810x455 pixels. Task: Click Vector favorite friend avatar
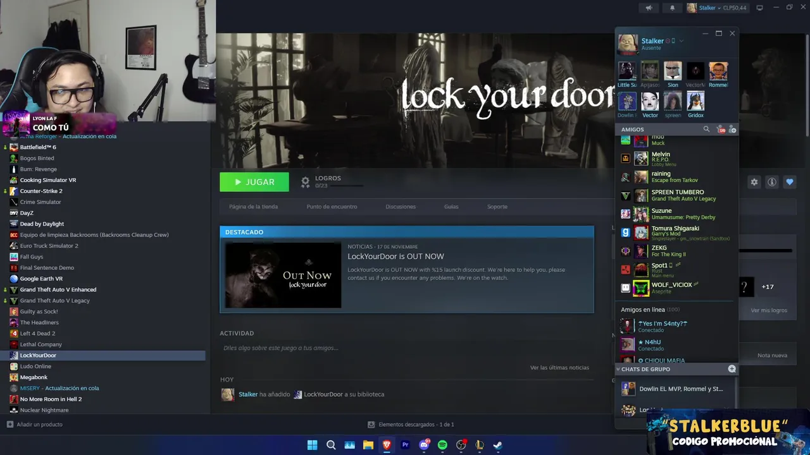[650, 101]
